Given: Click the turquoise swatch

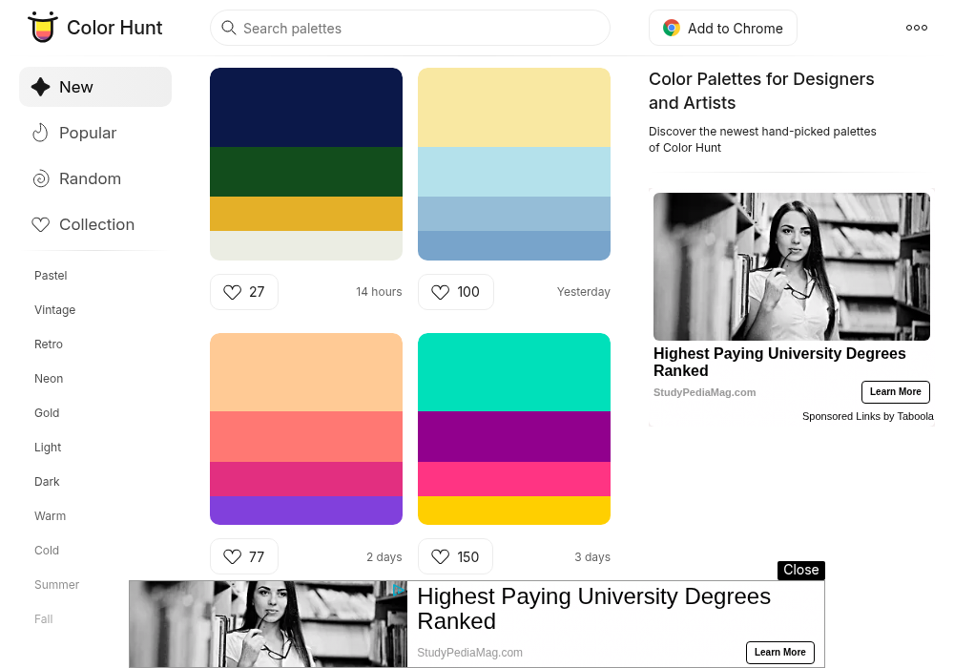Looking at the screenshot, I should [x=514, y=372].
